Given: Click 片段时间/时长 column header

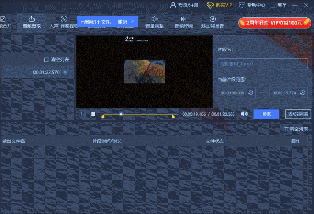Looking at the screenshot, I should (x=107, y=141).
